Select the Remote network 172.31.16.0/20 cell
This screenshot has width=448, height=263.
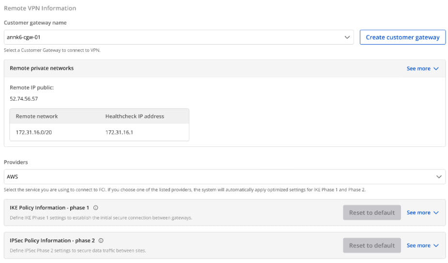34,132
